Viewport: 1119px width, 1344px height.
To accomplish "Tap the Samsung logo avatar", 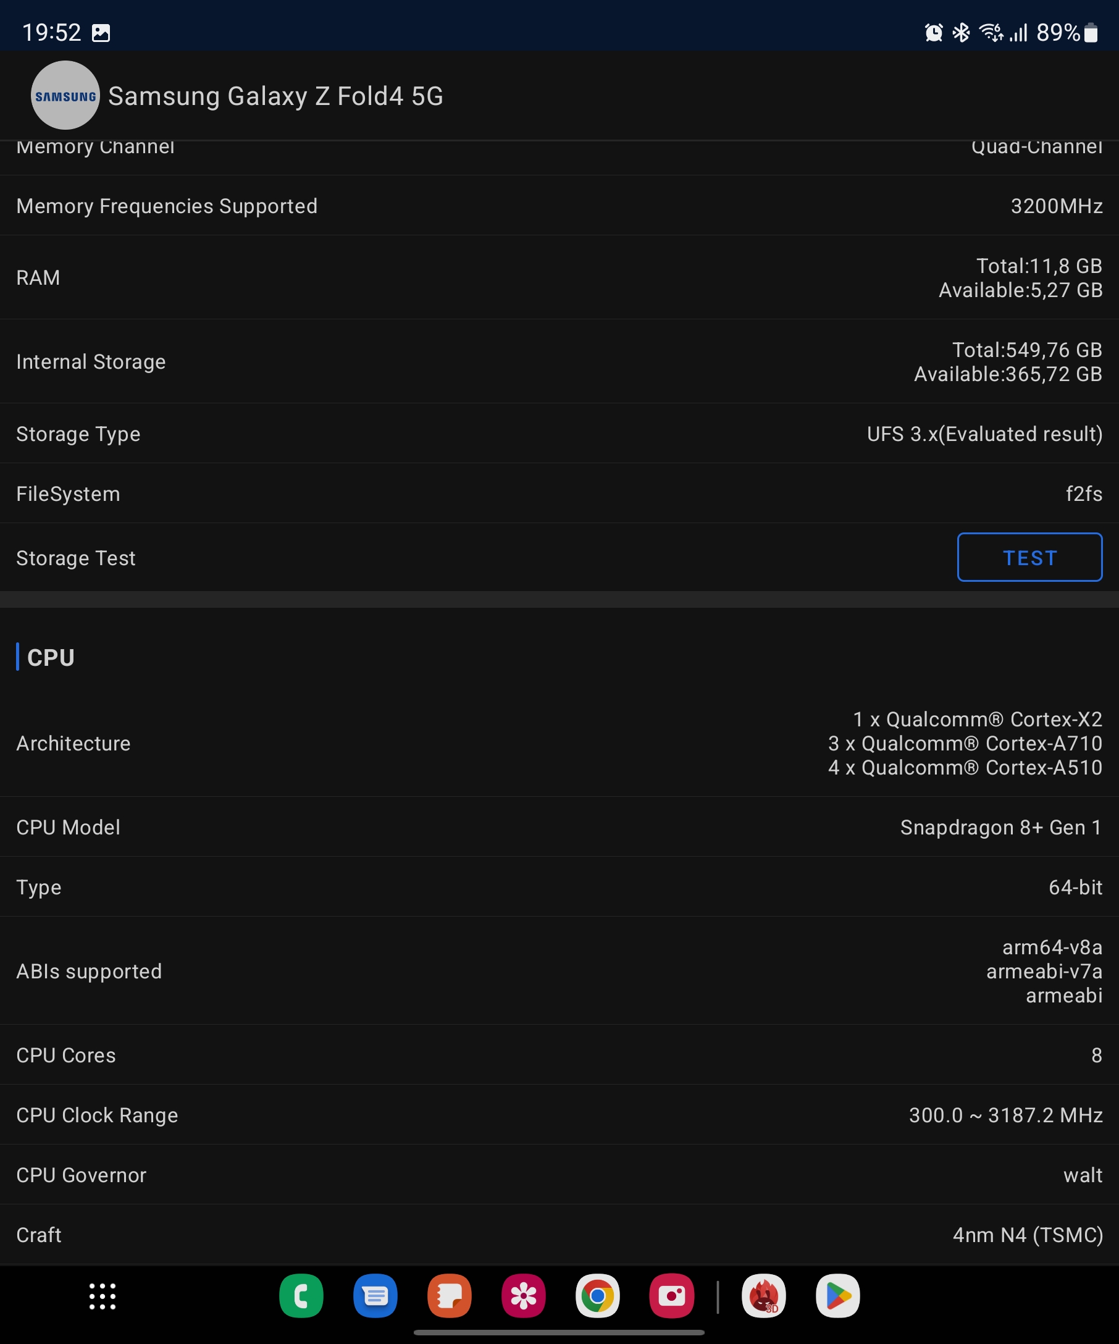I will coord(65,95).
